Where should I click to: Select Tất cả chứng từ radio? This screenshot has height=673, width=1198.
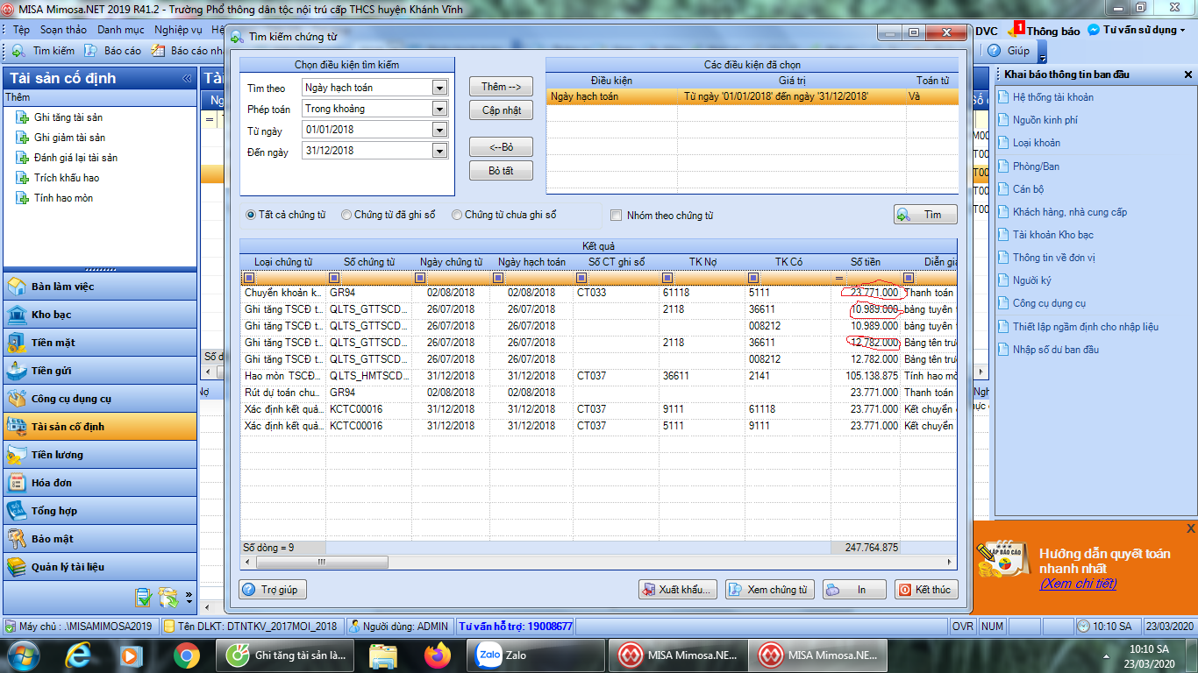point(251,215)
